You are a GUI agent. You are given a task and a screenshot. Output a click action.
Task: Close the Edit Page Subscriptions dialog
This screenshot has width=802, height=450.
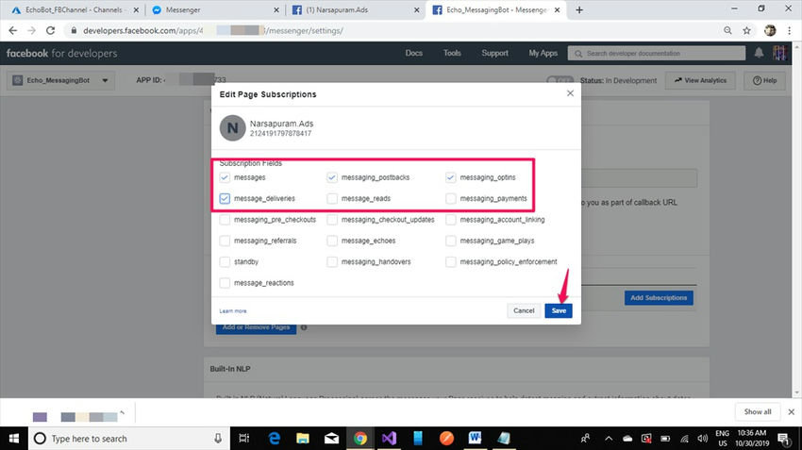(570, 93)
